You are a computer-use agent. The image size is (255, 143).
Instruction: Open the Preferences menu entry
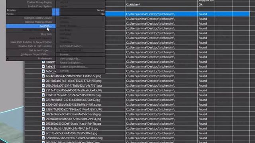click(45, 58)
